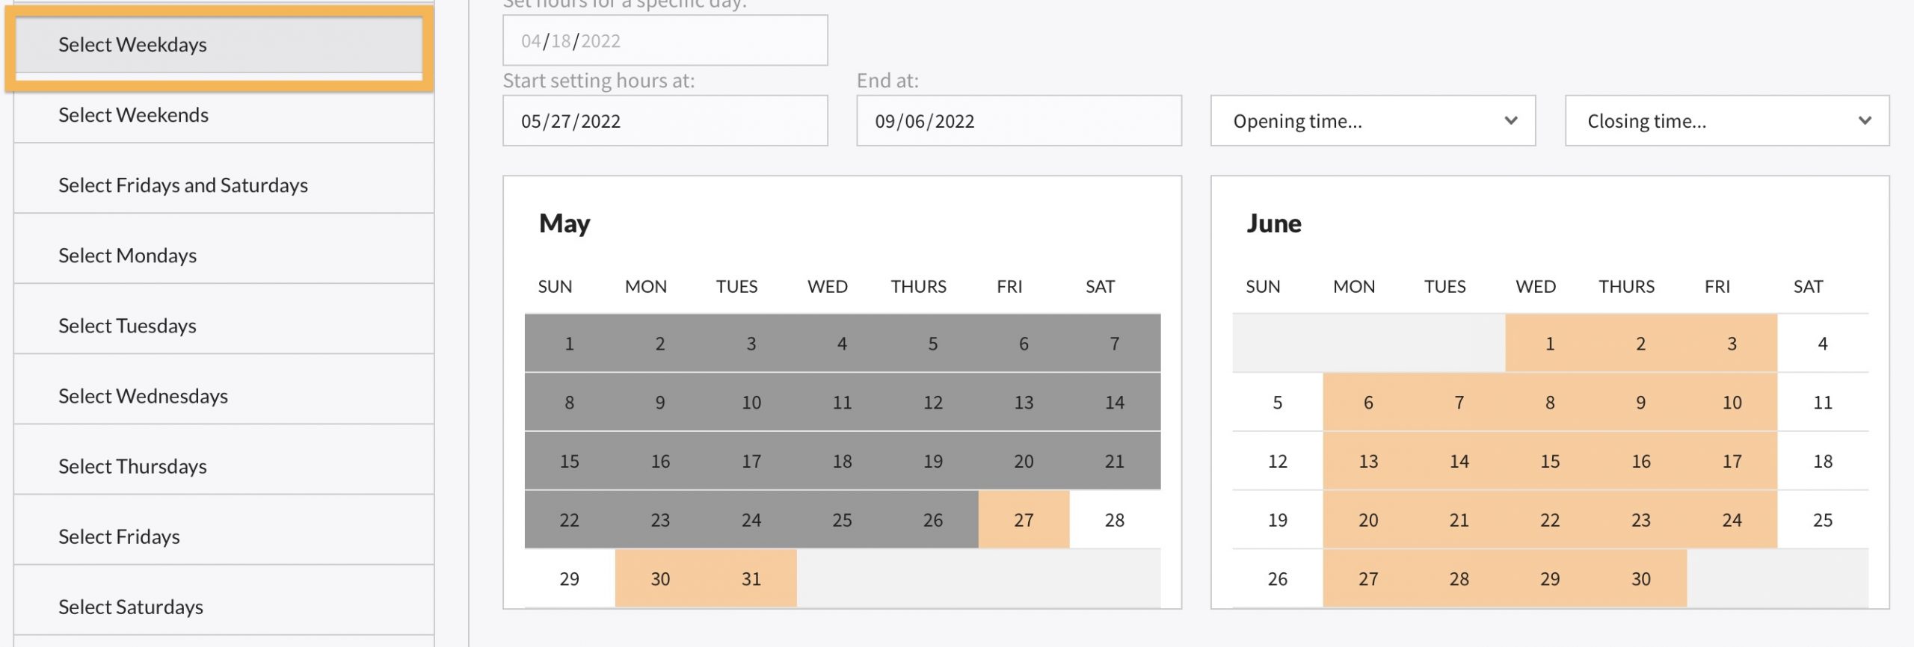Deselect June 15 in the calendar

point(1550,462)
